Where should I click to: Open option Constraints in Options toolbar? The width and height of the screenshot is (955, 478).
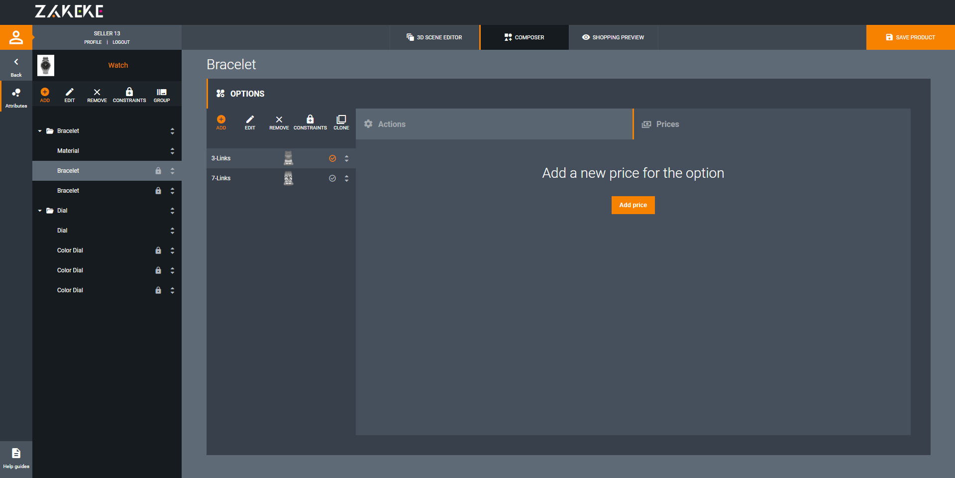pyautogui.click(x=310, y=122)
